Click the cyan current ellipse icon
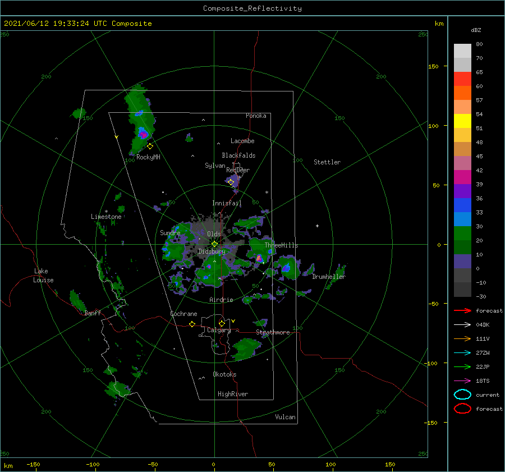The image size is (505, 472). [x=462, y=395]
